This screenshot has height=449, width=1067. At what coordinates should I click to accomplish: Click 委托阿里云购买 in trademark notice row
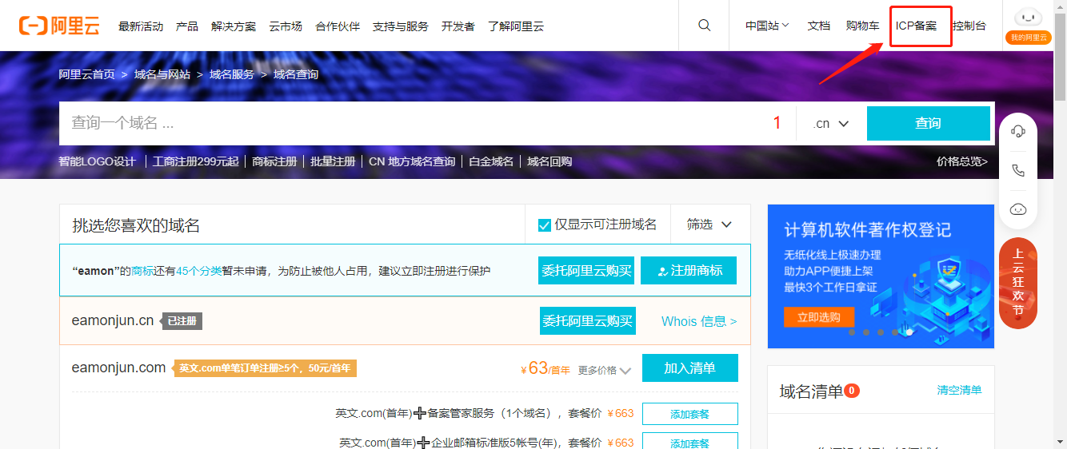[586, 271]
